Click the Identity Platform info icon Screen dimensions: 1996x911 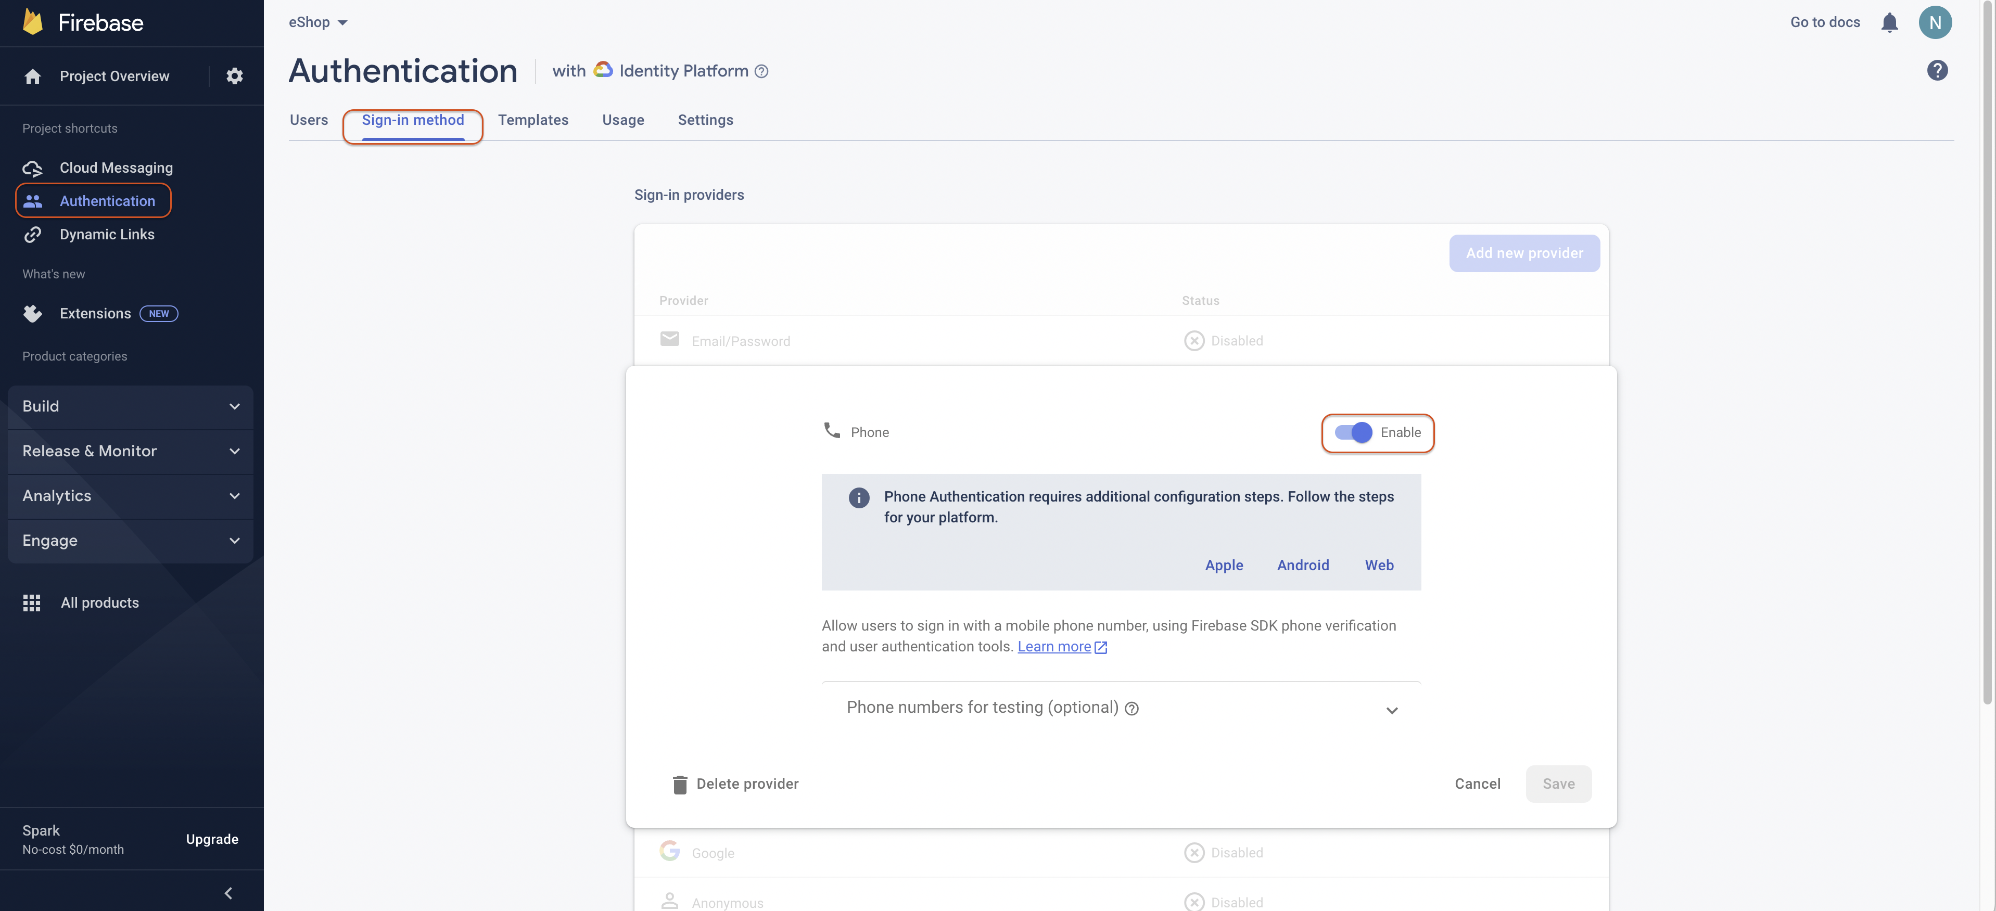point(761,71)
